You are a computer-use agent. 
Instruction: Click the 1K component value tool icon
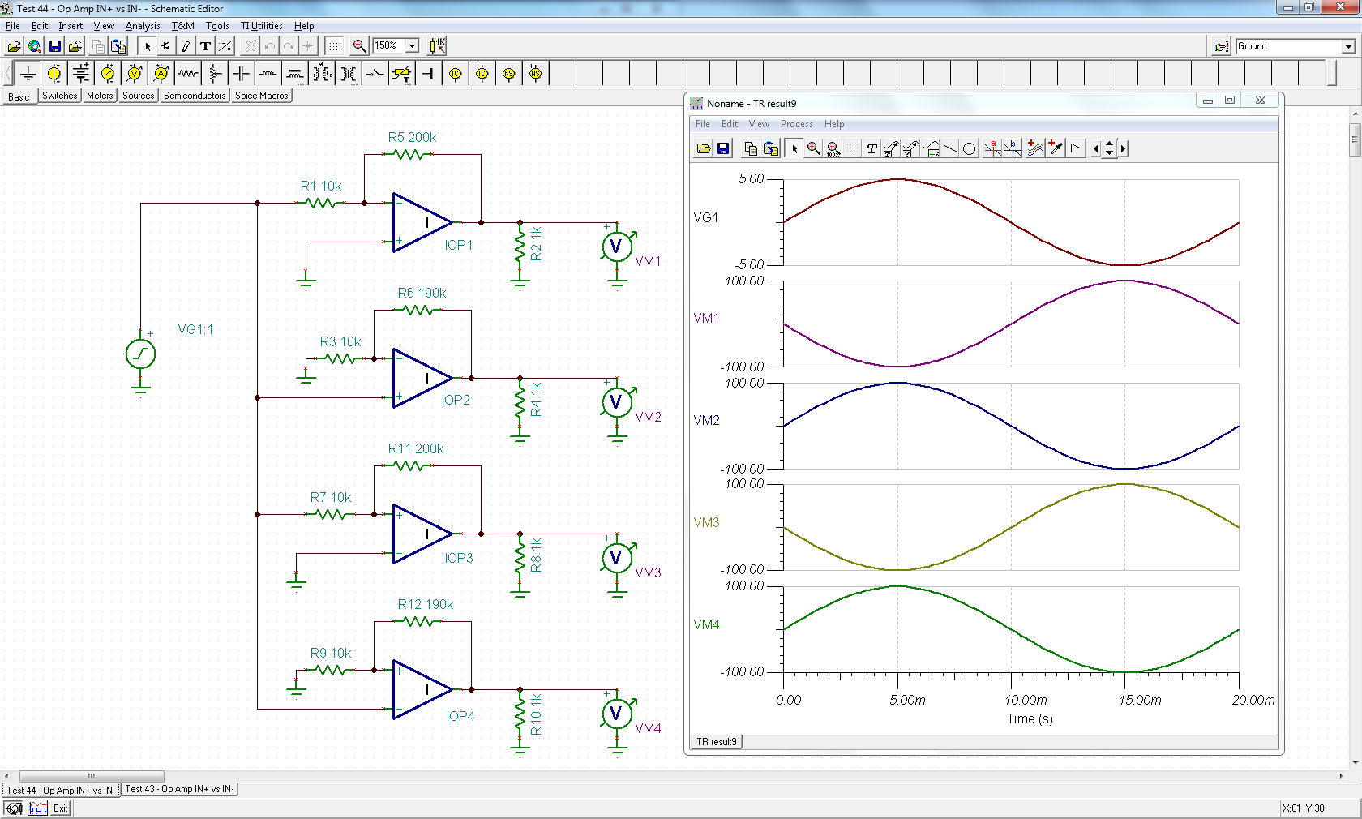coord(437,46)
